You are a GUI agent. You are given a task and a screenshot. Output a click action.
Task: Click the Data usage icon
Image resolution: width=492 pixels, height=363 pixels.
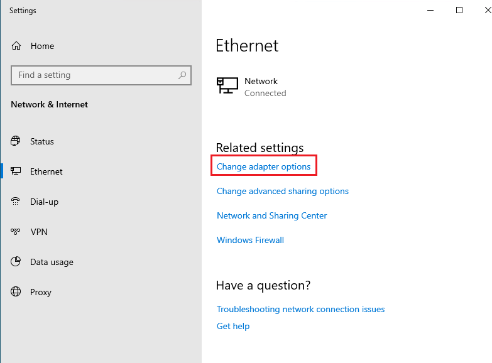point(16,262)
